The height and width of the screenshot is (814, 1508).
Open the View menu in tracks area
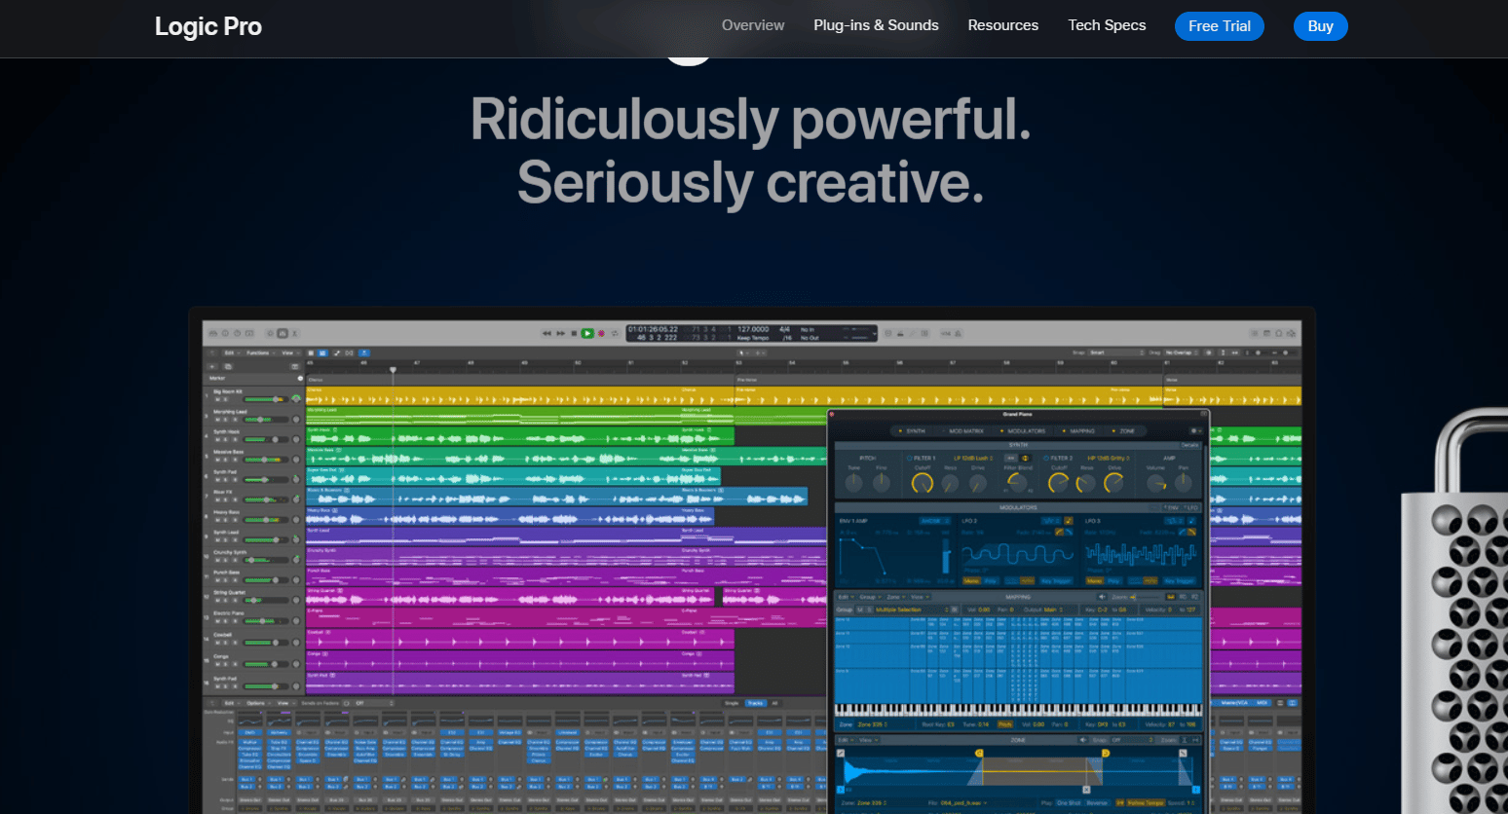(x=289, y=352)
